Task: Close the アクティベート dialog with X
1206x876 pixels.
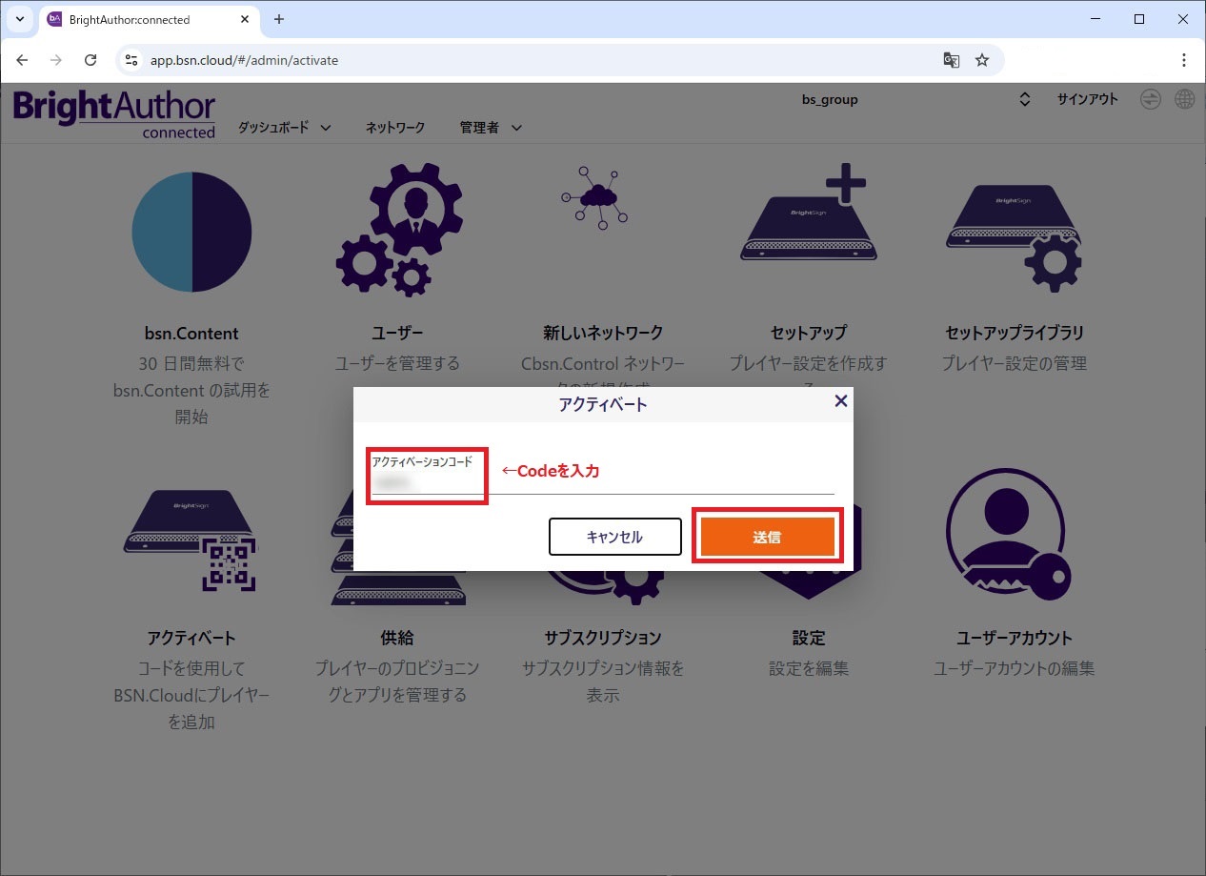Action: pos(840,401)
